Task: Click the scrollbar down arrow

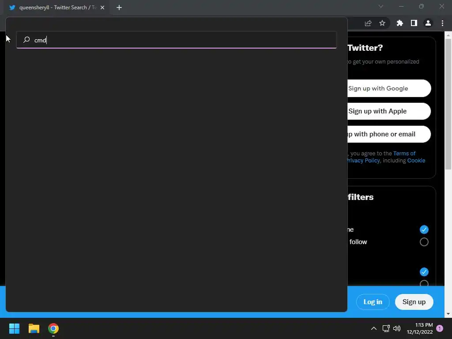Action: 448,314
